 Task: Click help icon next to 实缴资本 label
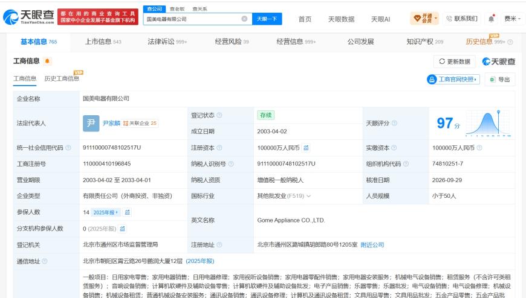point(394,148)
